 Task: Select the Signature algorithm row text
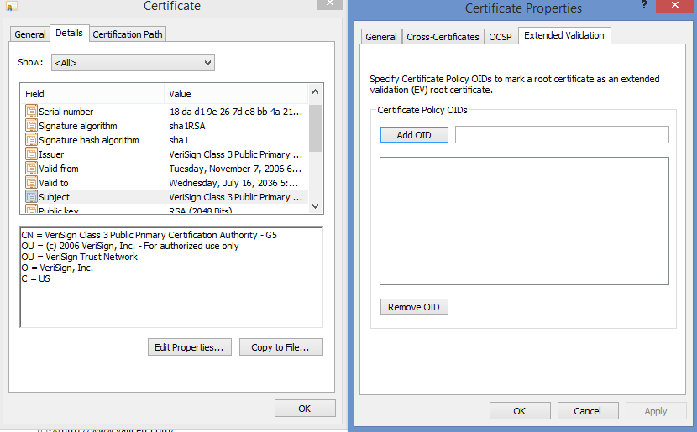[x=78, y=126]
